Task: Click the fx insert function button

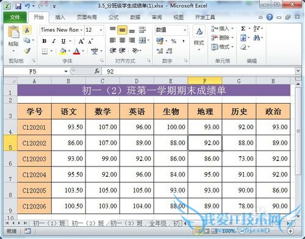Action: [x=97, y=71]
